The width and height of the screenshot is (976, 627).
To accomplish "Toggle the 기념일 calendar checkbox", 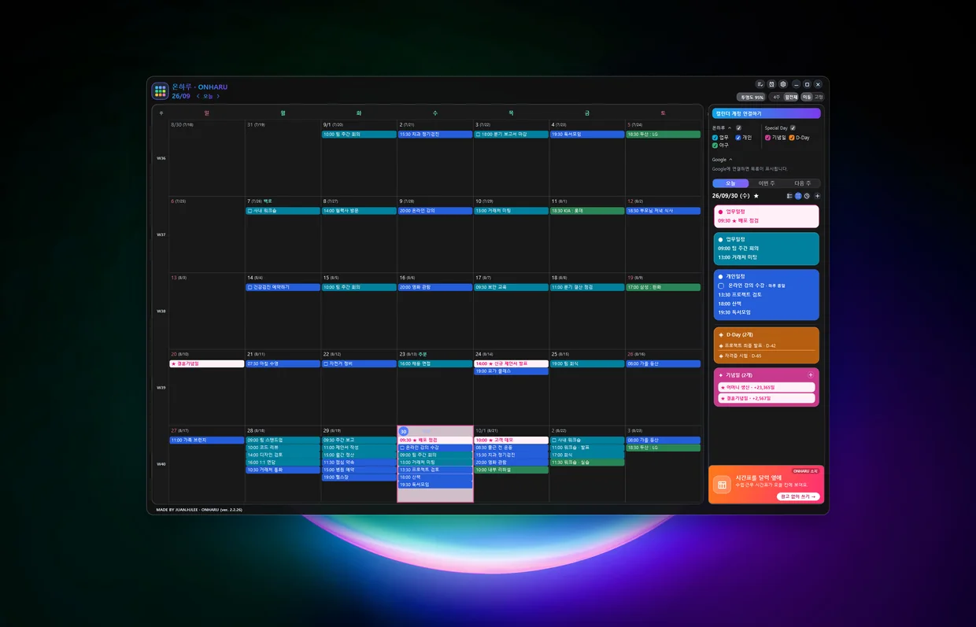I will (768, 138).
